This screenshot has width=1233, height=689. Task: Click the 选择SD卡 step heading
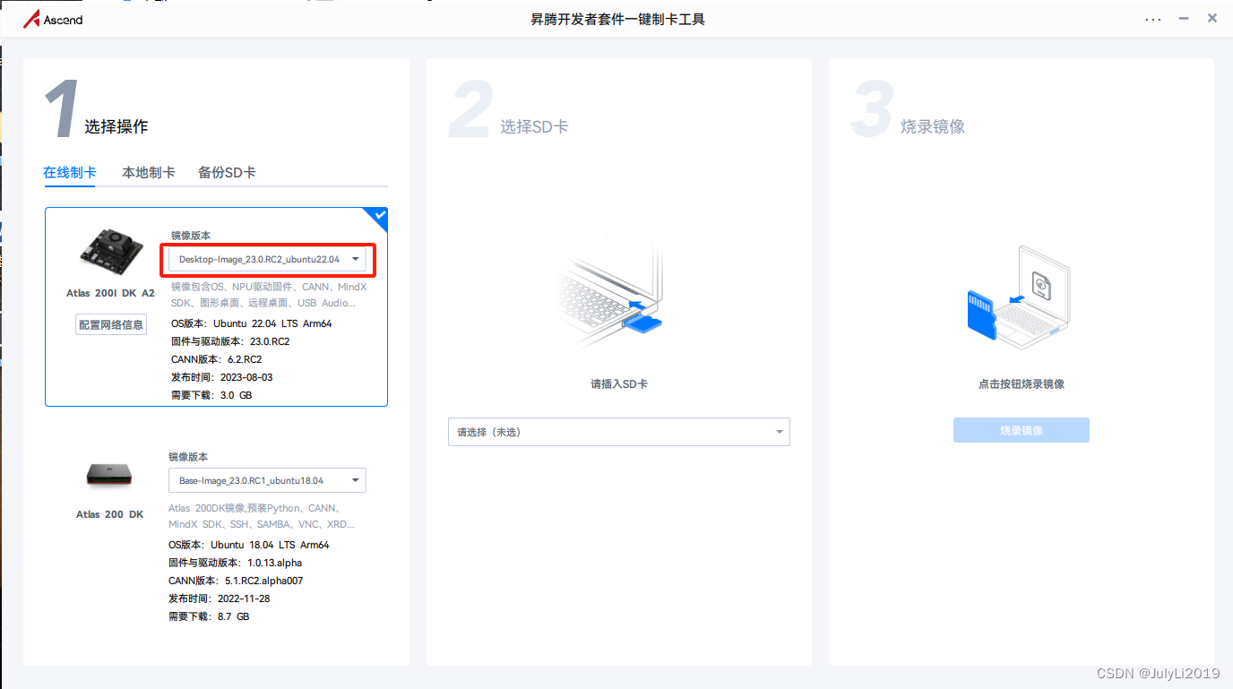tap(534, 126)
